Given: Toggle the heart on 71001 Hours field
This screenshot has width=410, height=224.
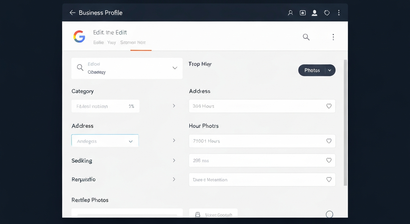Looking at the screenshot, I should point(329,141).
